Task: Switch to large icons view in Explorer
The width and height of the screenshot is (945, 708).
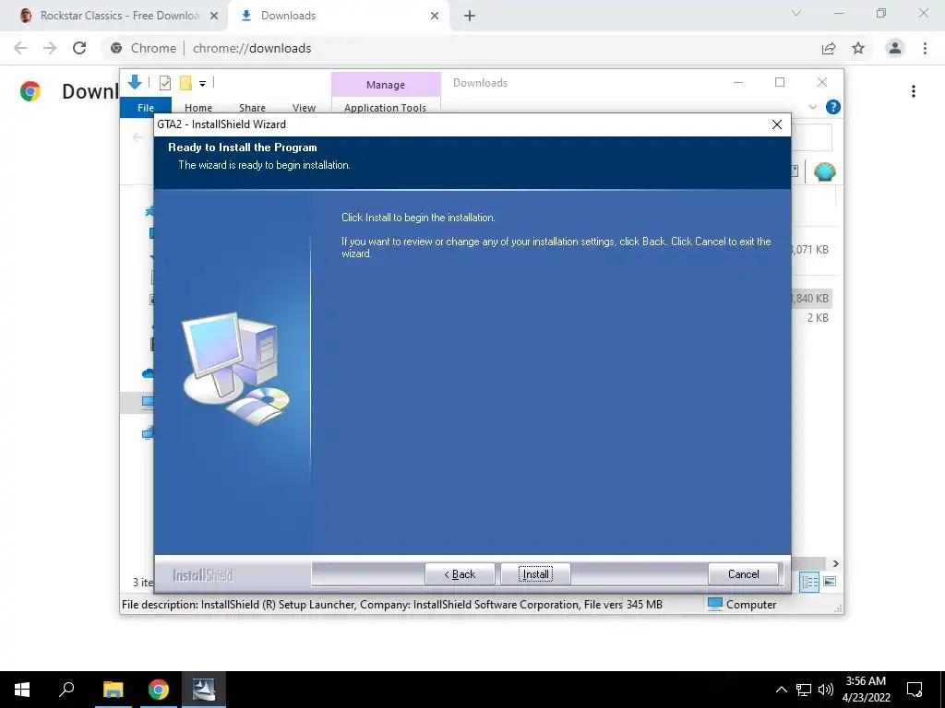Action: tap(830, 582)
